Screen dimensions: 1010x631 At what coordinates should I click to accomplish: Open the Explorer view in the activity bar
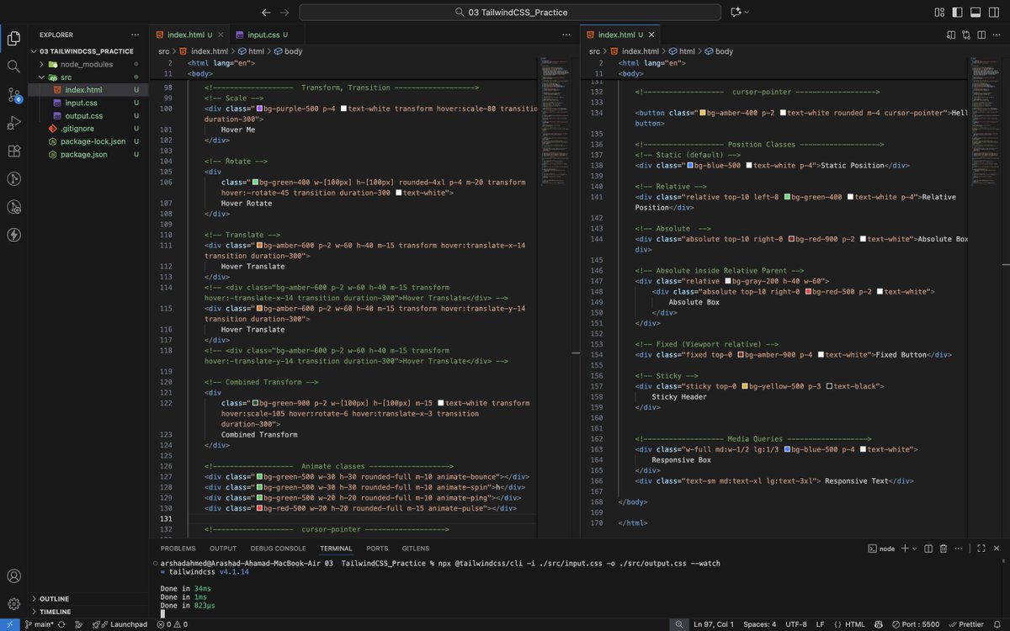click(13, 38)
